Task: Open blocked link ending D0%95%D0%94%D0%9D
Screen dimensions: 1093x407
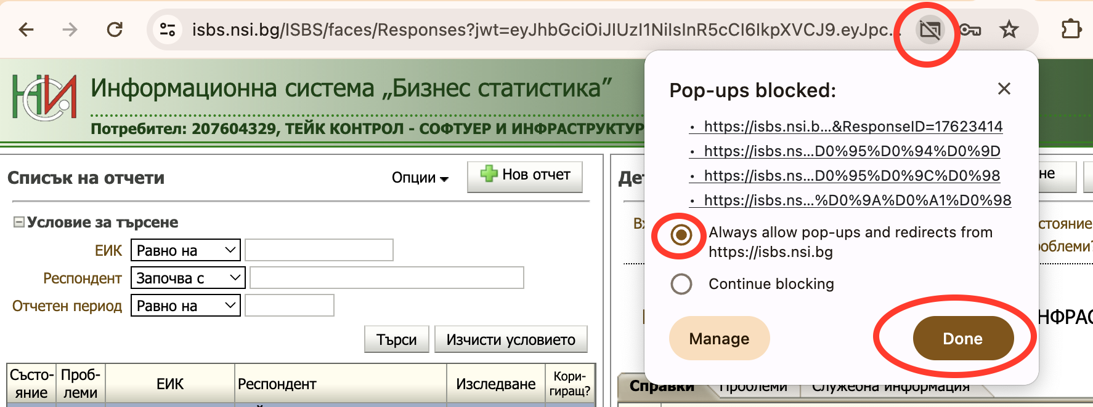Action: 852,151
